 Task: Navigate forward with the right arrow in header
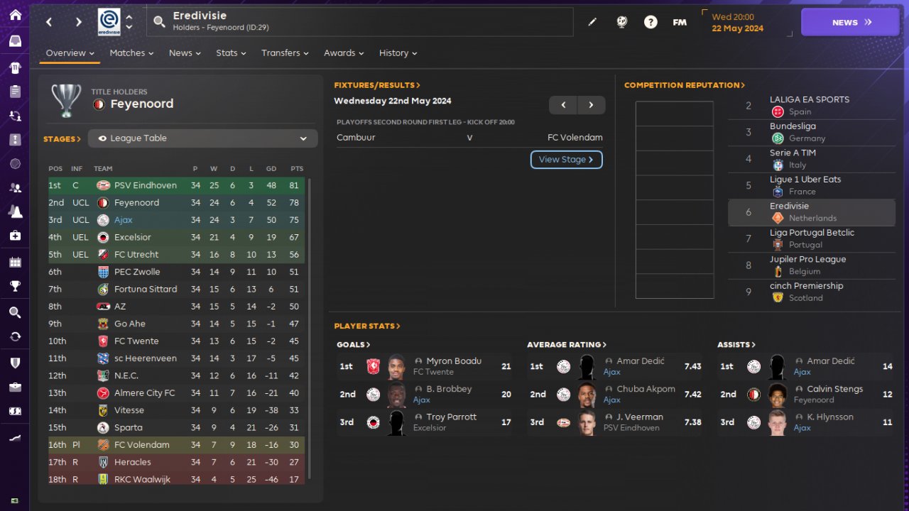click(x=78, y=22)
